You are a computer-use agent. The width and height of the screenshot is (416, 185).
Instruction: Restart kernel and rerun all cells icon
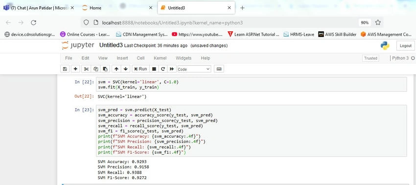[x=172, y=69]
